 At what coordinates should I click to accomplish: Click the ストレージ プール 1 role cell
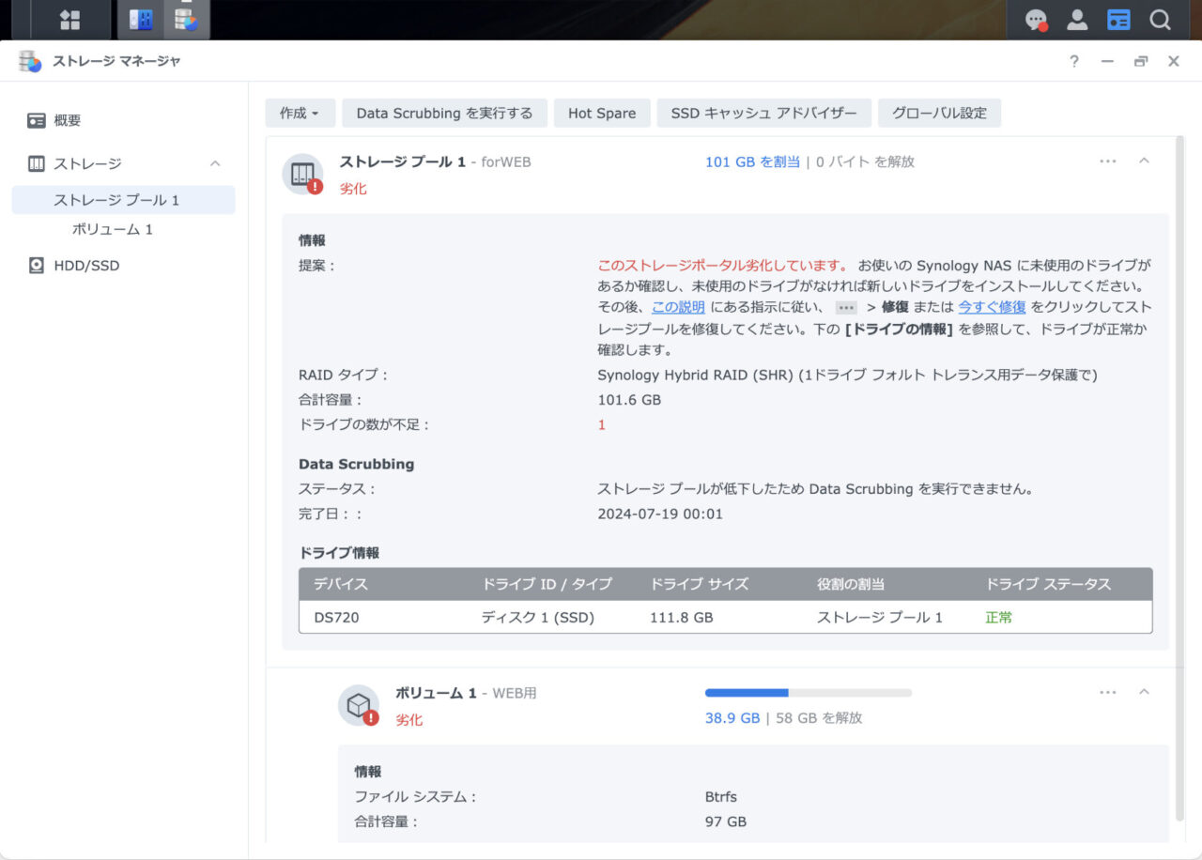(880, 618)
